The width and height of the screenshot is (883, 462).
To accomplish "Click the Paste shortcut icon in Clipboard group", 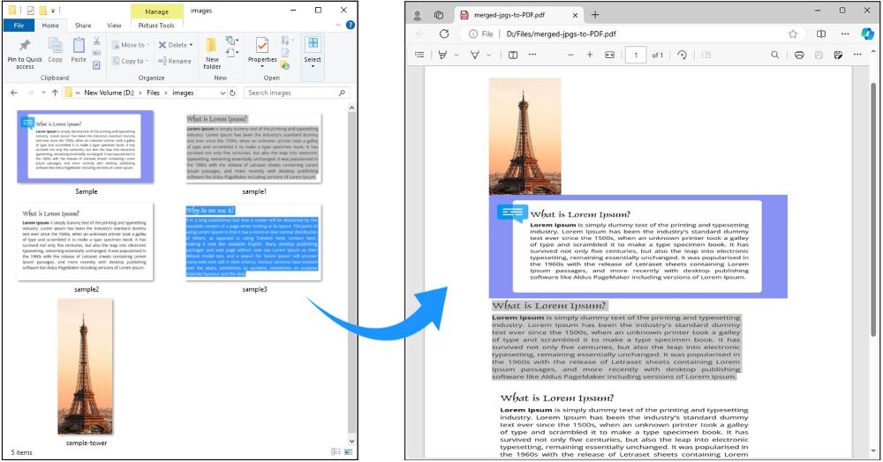I will pos(97,65).
